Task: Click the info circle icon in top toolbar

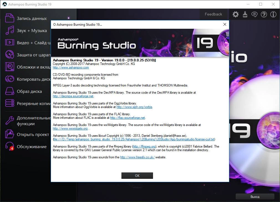Action: [273, 14]
